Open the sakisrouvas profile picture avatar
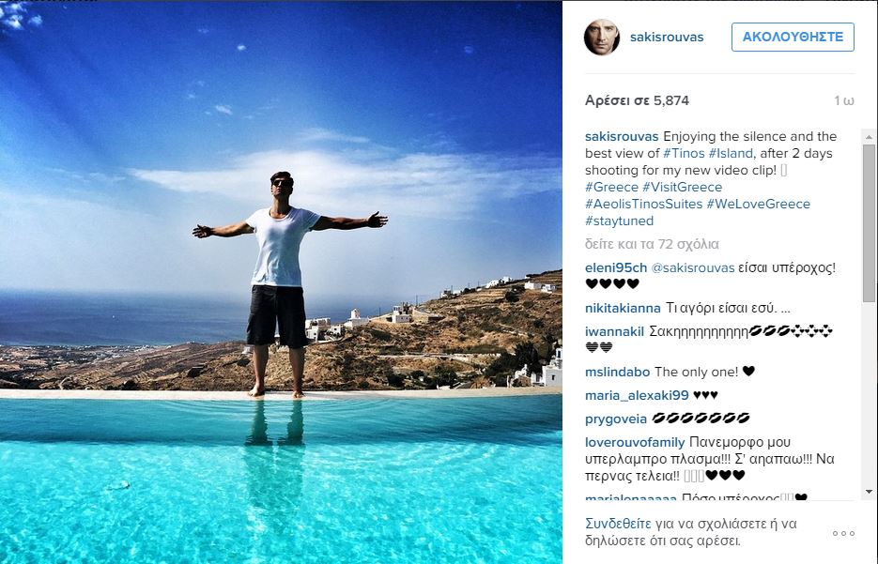 pos(602,37)
